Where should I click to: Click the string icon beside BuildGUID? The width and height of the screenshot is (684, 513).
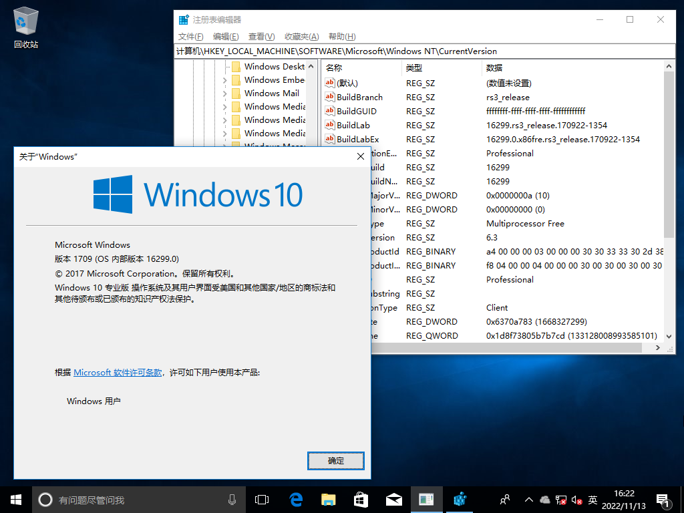[x=330, y=111]
